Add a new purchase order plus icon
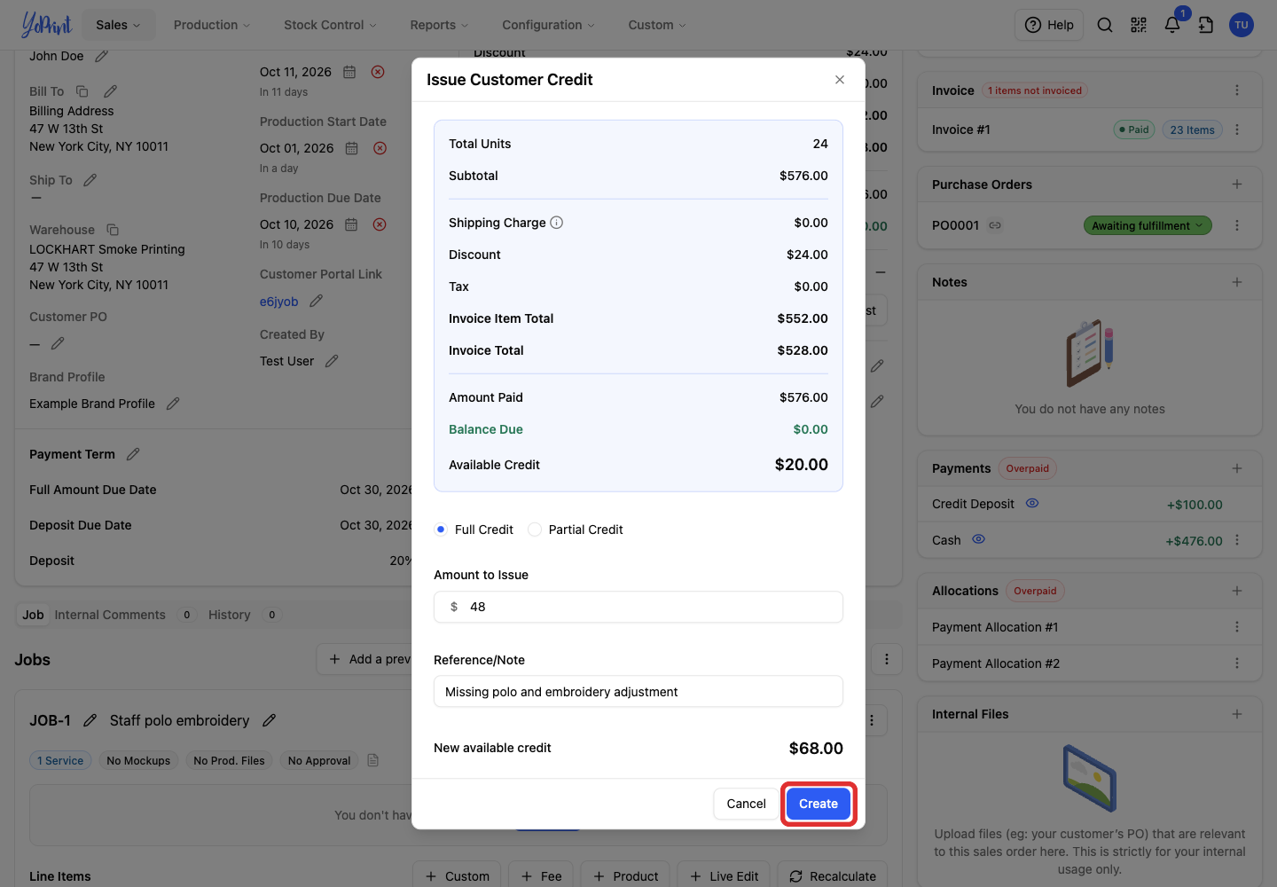 pyautogui.click(x=1237, y=184)
